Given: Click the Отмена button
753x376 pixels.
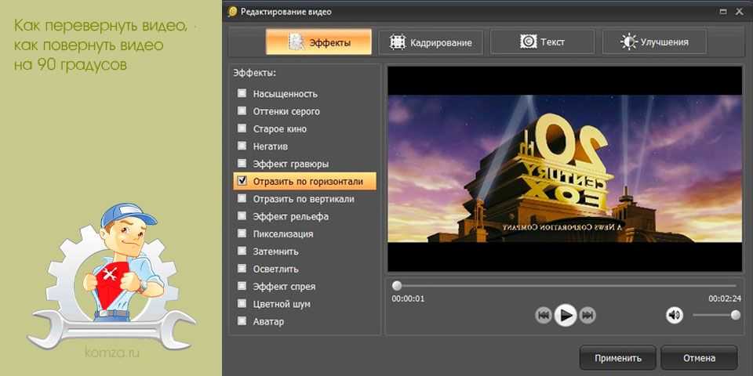Looking at the screenshot, I should (699, 358).
